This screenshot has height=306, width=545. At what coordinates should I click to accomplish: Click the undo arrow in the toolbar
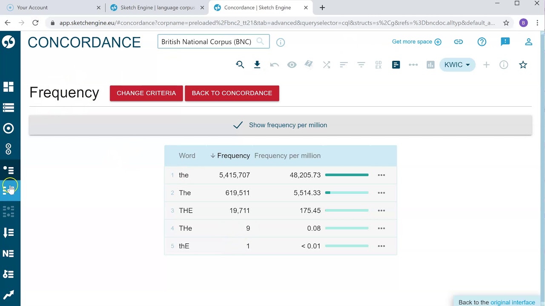[275, 65]
